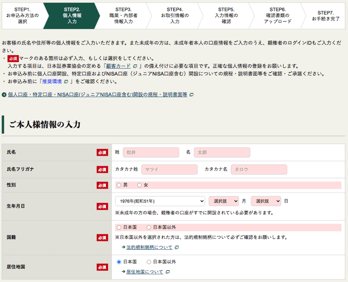Click the STEP7 お手続き完了 step
Viewport: 348px width, 282px height.
325,16
